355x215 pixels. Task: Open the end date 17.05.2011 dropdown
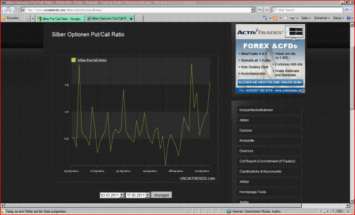[147, 195]
